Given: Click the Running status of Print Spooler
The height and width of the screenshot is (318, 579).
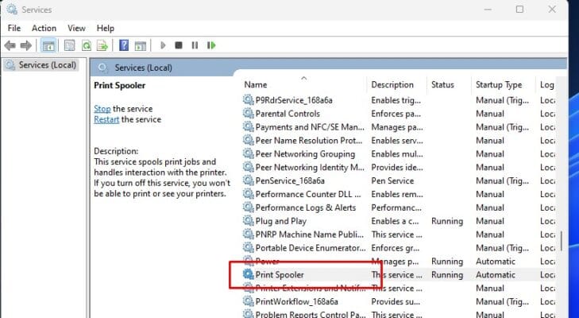Looking at the screenshot, I should coord(447,275).
